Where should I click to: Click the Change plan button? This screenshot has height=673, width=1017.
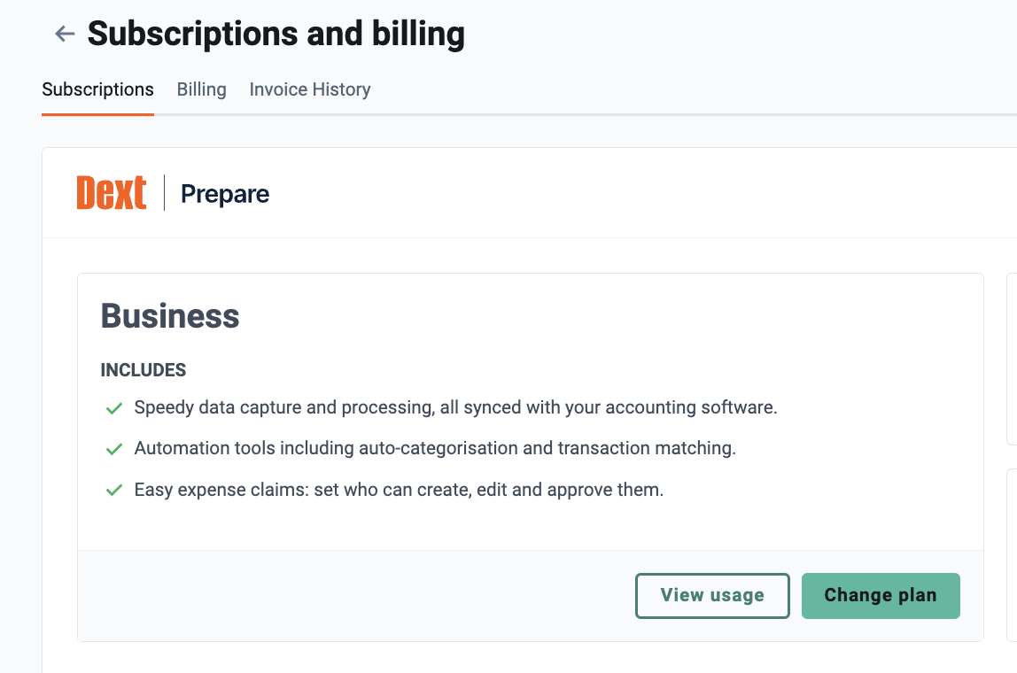click(881, 595)
